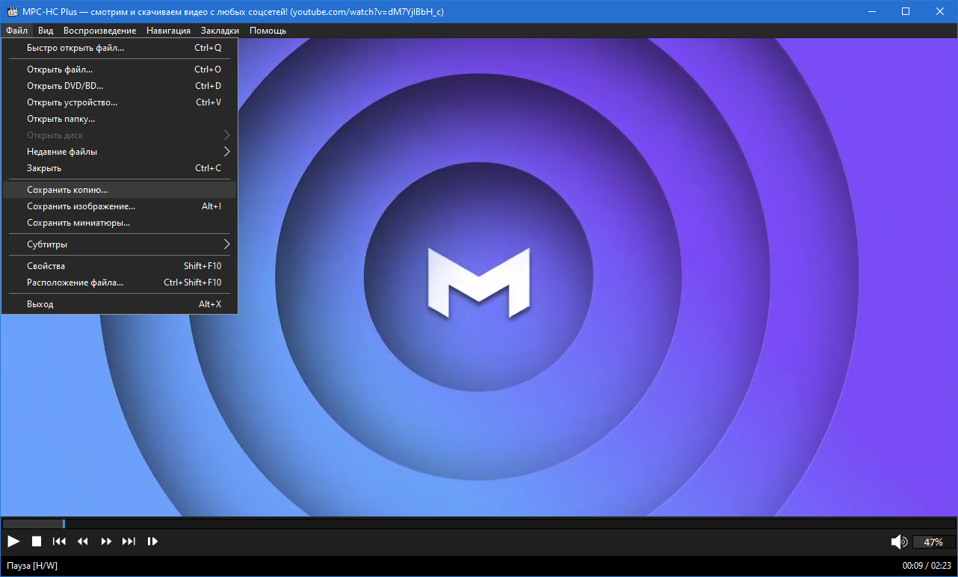Viewport: 958px width, 577px height.
Task: Minimize the MPC-HC Plus window
Action: (x=871, y=11)
